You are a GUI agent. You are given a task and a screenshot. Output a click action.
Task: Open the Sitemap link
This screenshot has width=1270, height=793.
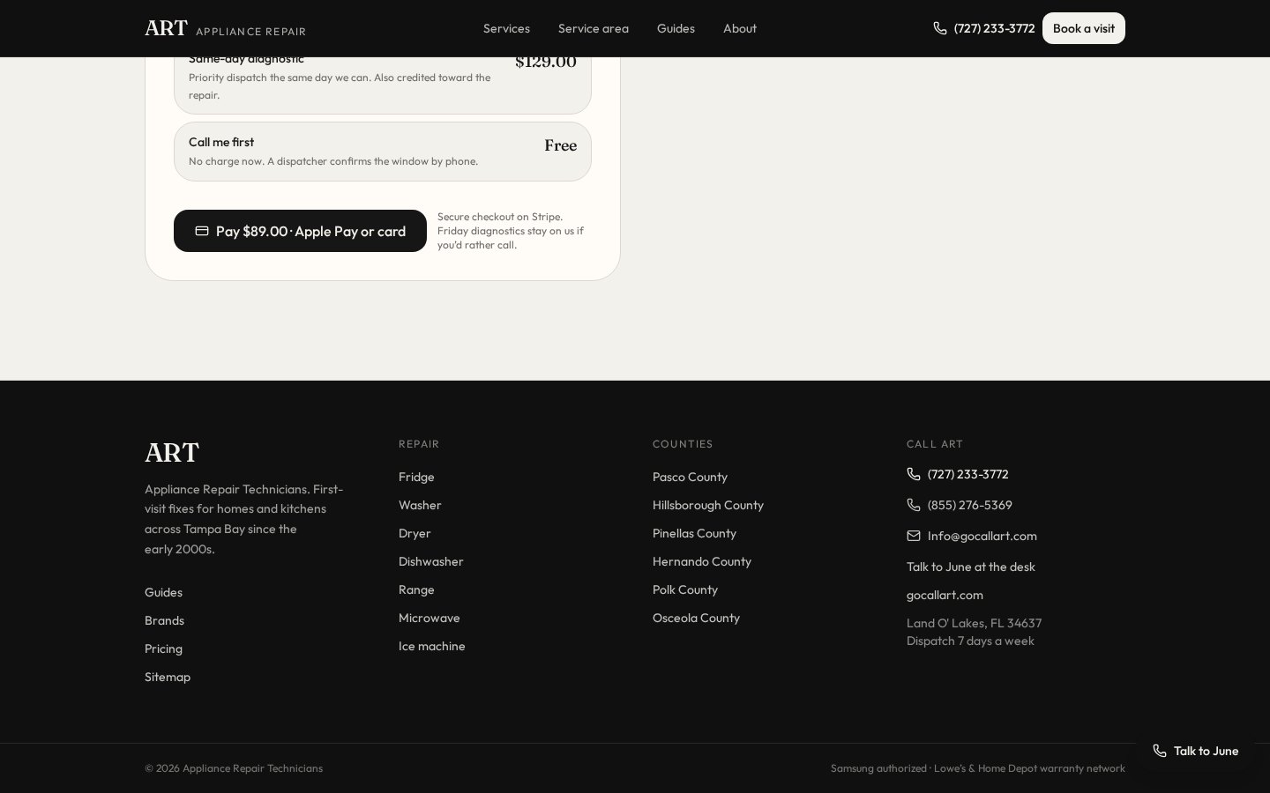click(168, 677)
